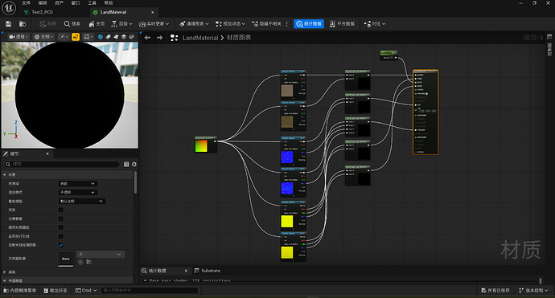The image size is (555, 298).
Task: Click the 应用 (Apply) toolbar button
Action: click(x=47, y=23)
